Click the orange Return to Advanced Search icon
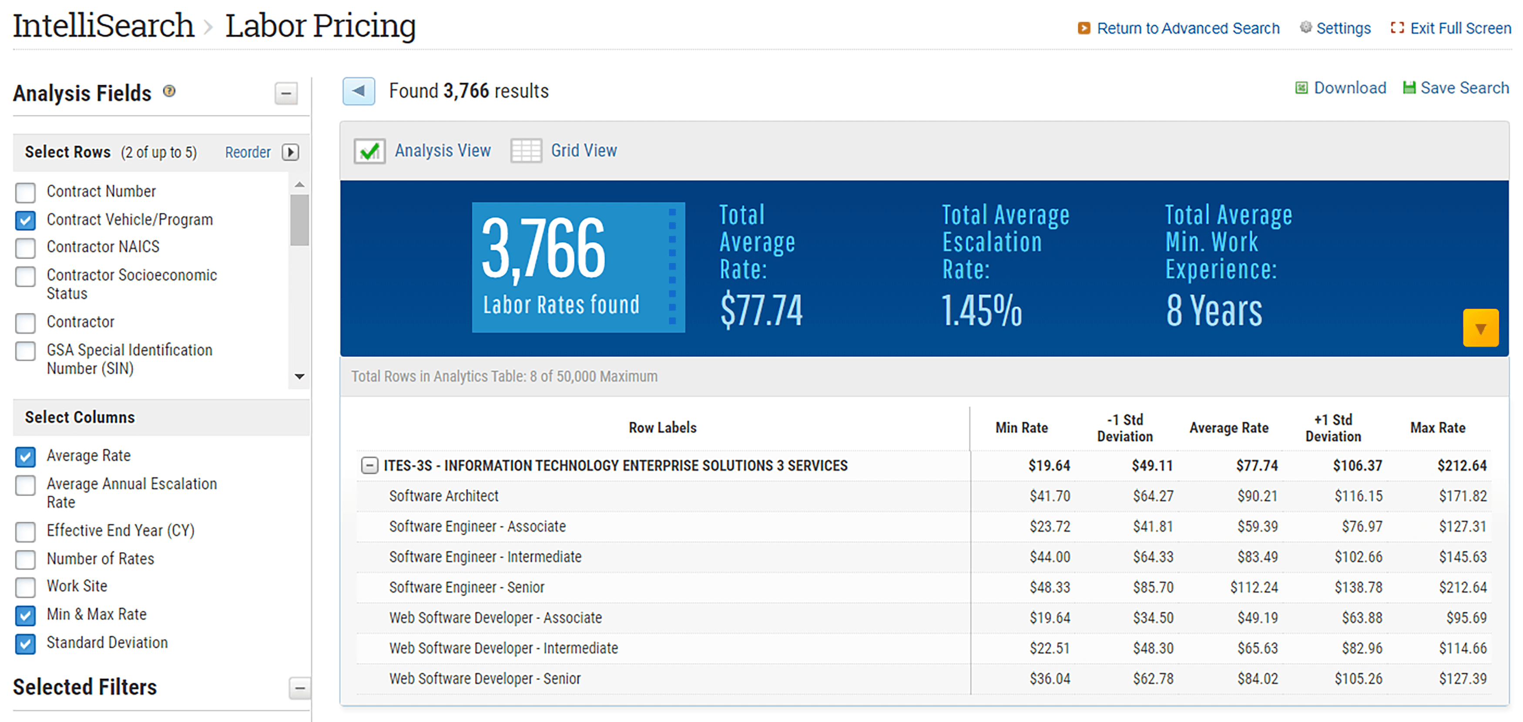This screenshot has height=722, width=1523. tap(1084, 28)
